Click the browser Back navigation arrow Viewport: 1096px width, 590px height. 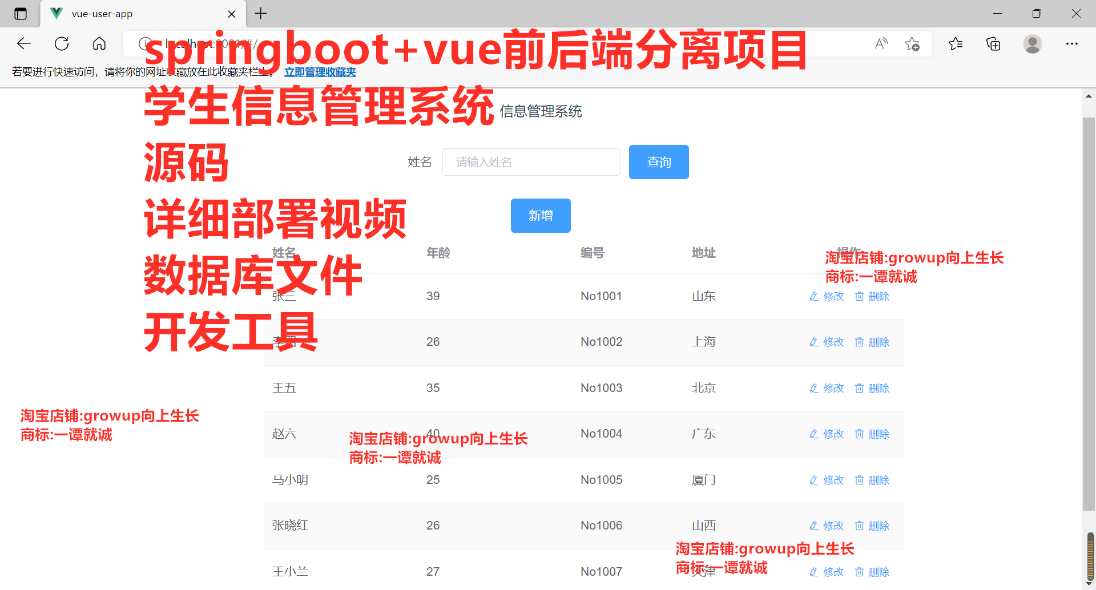coord(23,43)
